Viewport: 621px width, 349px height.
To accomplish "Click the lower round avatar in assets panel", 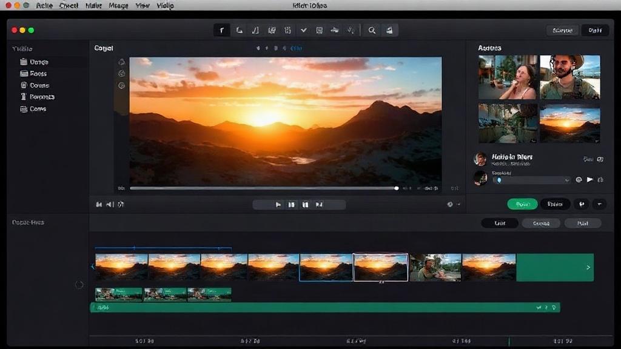I will click(x=480, y=178).
